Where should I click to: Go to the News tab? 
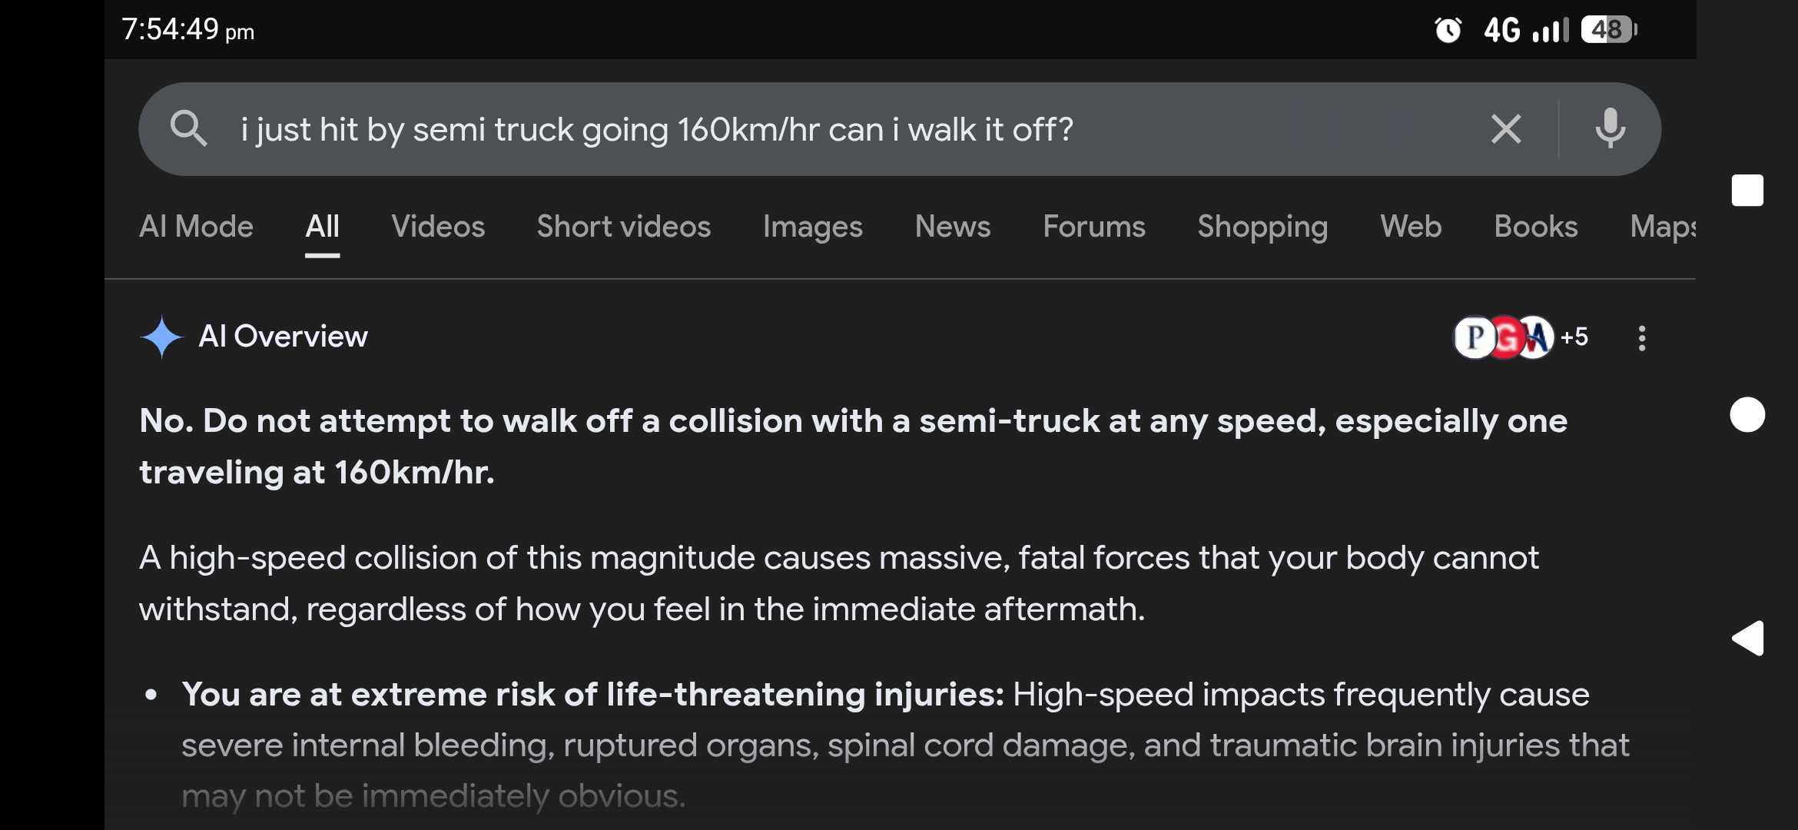(x=952, y=227)
